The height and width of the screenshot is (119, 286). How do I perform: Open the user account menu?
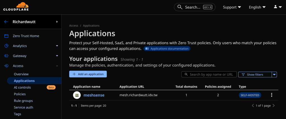[x=278, y=7]
